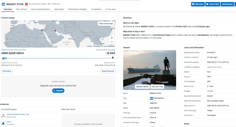Open the Compliance tab
The height and width of the screenshot is (127, 236).
tap(96, 9)
